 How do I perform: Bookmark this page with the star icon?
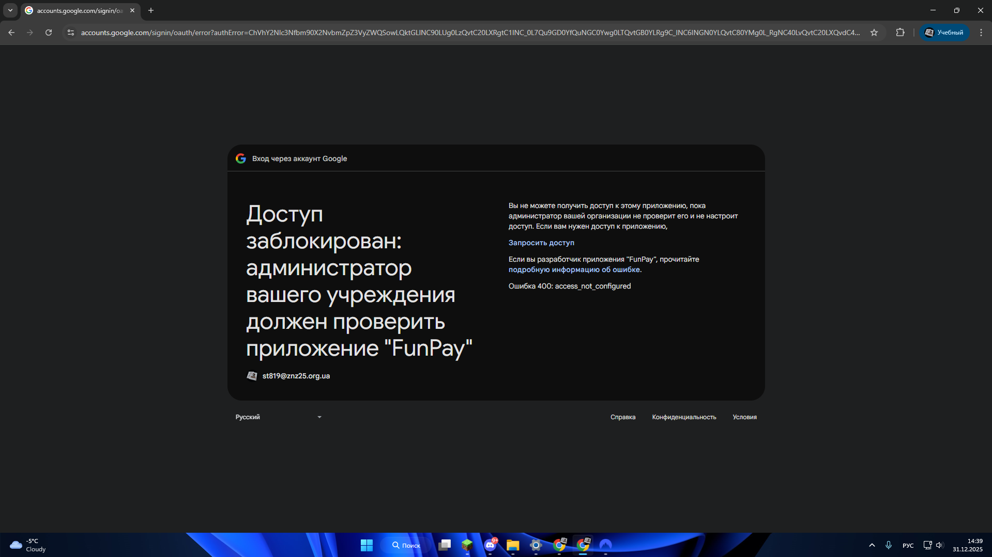tap(874, 33)
